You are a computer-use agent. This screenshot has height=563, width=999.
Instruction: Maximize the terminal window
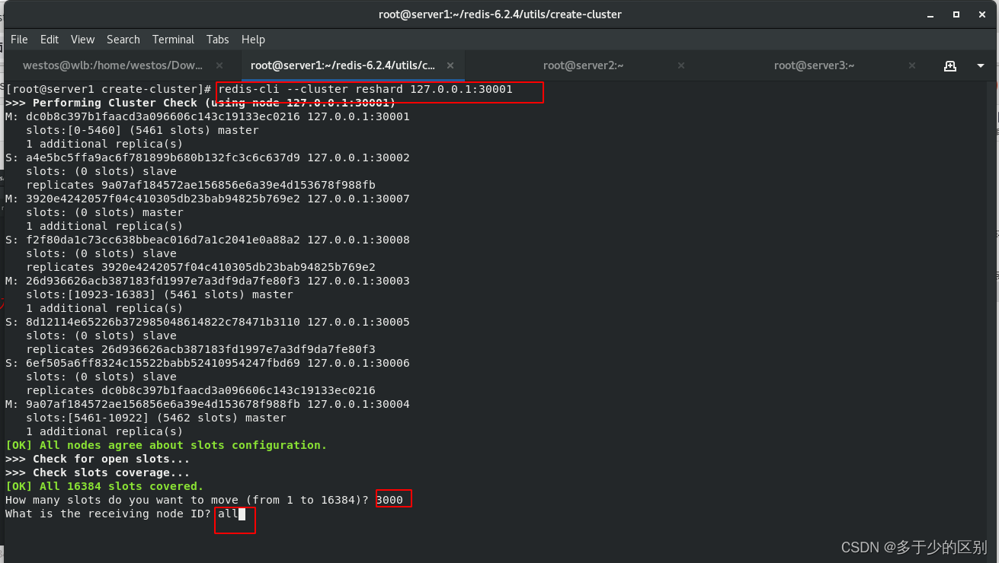[x=956, y=14]
